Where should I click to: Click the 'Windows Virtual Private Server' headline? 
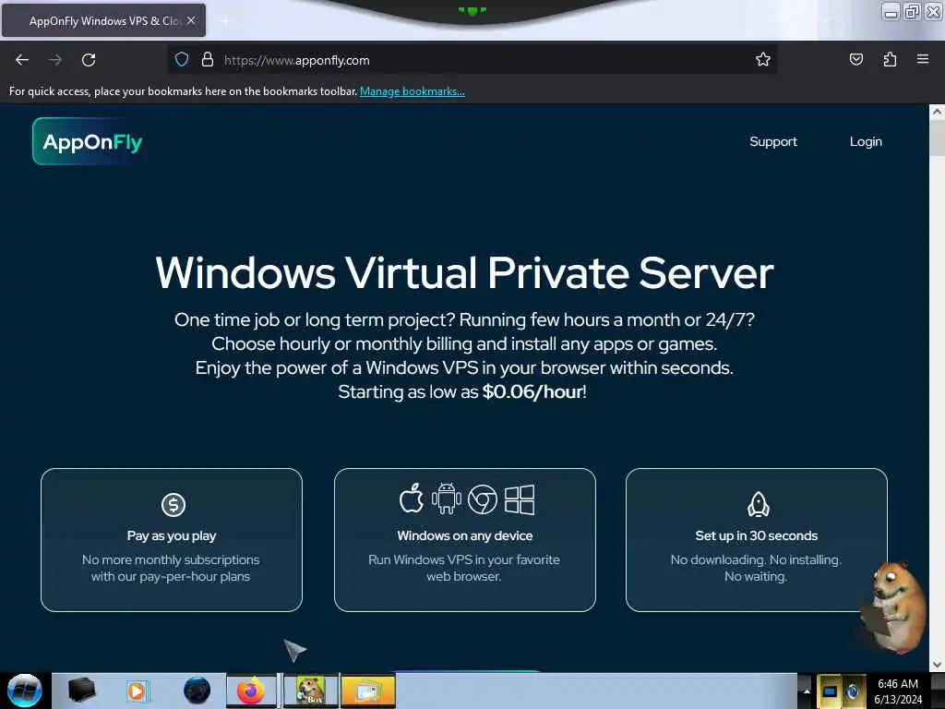pos(464,273)
